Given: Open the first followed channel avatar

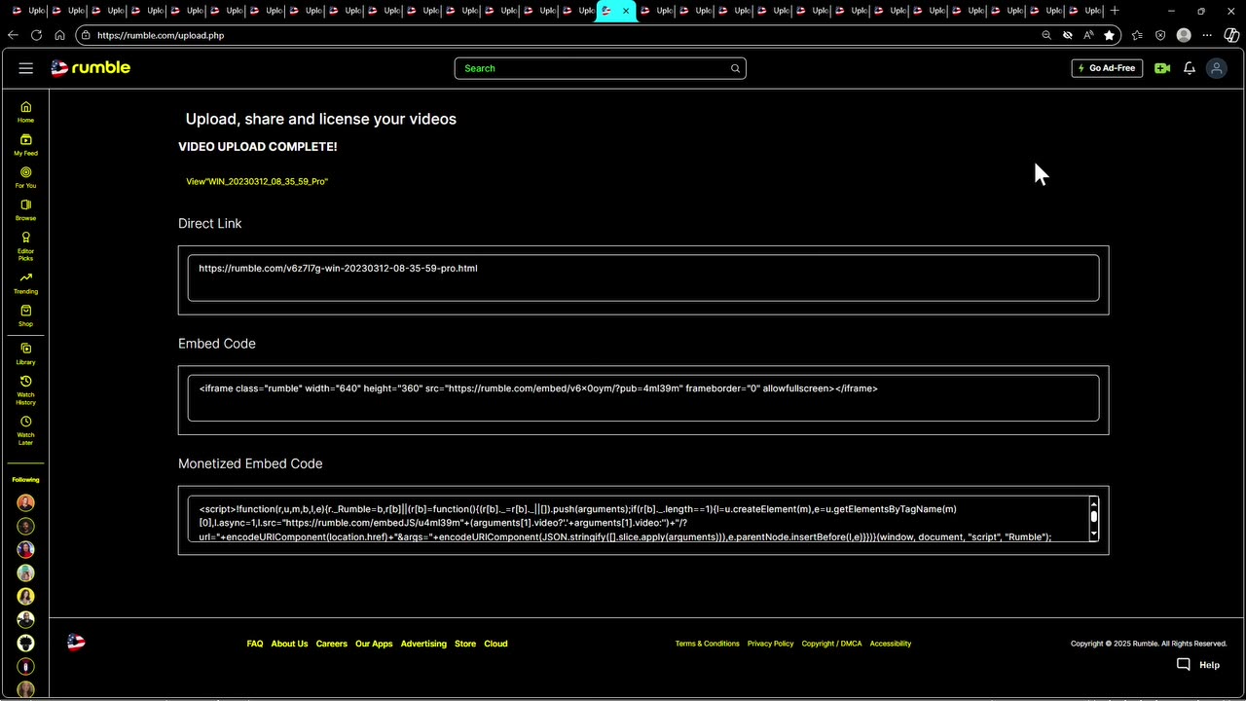Looking at the screenshot, I should [25, 502].
